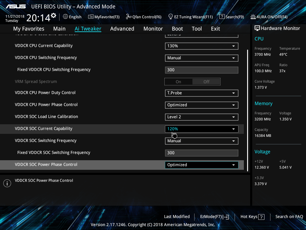Switch VRM Spread Spectrum to On

[178, 82]
